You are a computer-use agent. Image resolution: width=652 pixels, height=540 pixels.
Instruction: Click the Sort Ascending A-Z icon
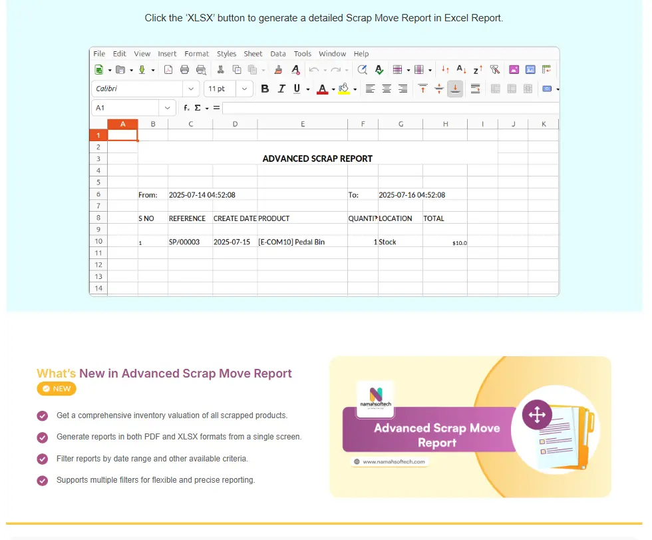[461, 69]
